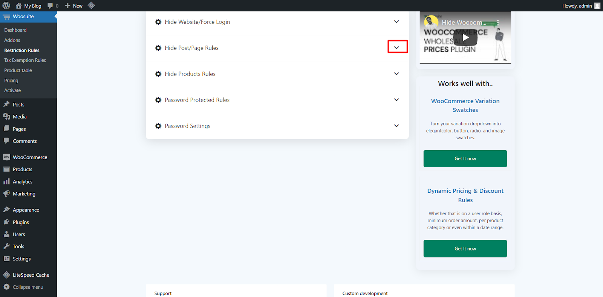Click the plus New icon in admin bar
This screenshot has width=603, height=297.
[x=68, y=6]
